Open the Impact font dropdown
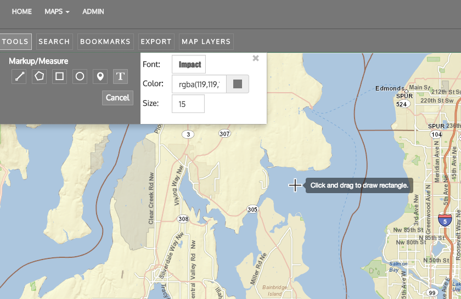Screen dimensions: 461x299 point(189,64)
